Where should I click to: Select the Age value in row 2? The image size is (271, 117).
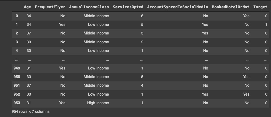click(29, 33)
